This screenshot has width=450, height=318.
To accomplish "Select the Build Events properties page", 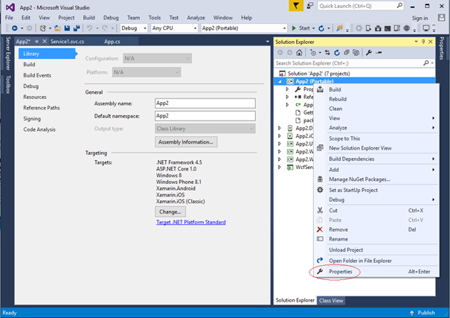I will pos(37,75).
